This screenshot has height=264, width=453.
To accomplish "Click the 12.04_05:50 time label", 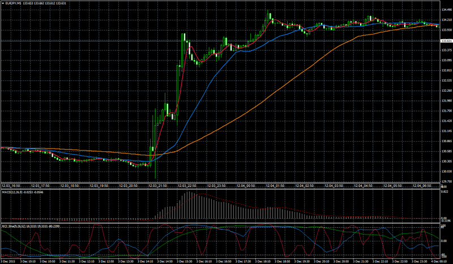I will pyautogui.click(x=392, y=186).
